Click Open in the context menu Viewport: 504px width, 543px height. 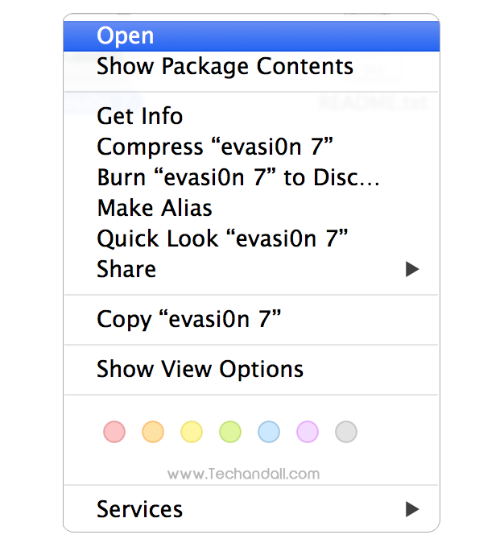tap(125, 36)
